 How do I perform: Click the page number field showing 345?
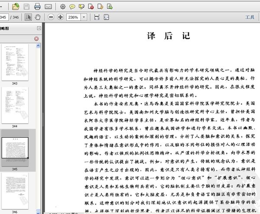tap(4, 17)
